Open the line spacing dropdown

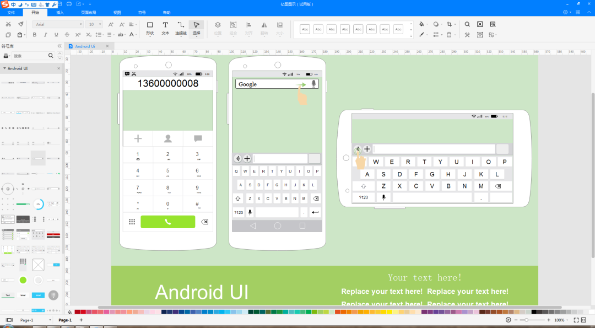pos(99,35)
